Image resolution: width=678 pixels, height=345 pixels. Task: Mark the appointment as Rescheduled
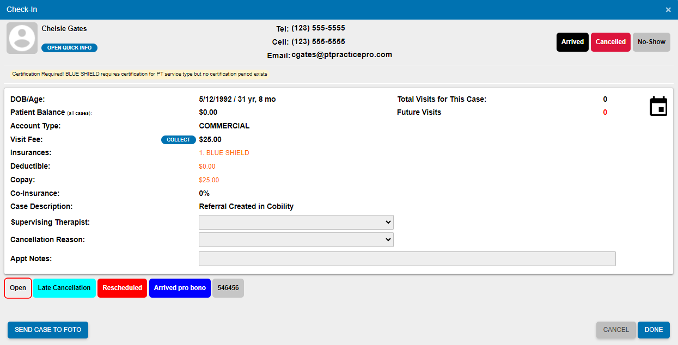pos(122,288)
